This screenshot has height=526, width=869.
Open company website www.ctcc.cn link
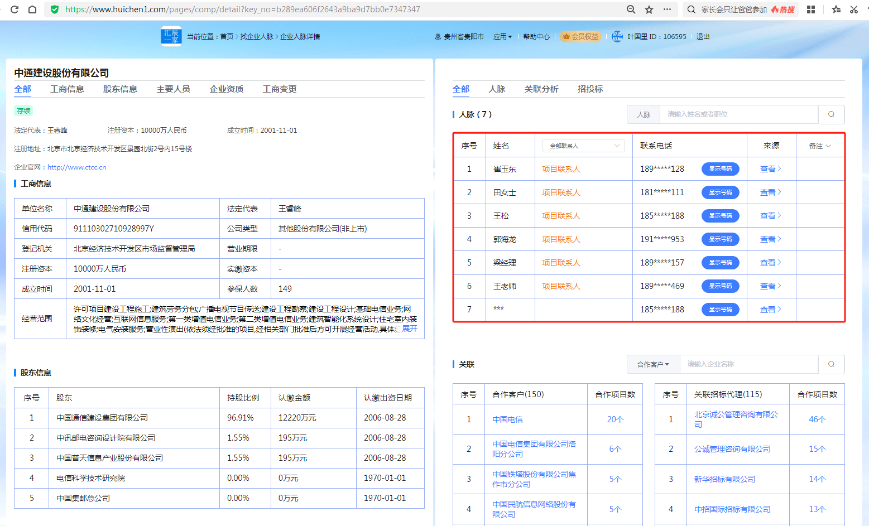pos(76,167)
